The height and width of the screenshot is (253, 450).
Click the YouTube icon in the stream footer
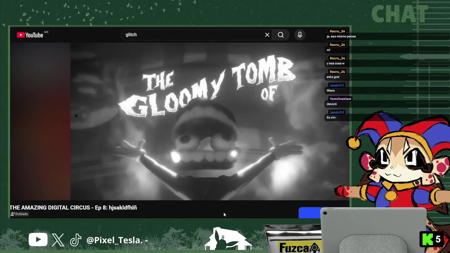[x=38, y=240]
